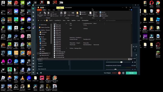Switch Explorer to details view button
This screenshot has width=163, height=92.
[129, 59]
